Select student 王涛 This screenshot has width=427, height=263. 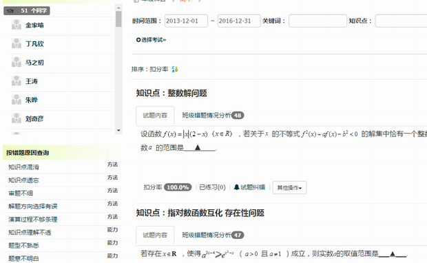[x=32, y=81]
